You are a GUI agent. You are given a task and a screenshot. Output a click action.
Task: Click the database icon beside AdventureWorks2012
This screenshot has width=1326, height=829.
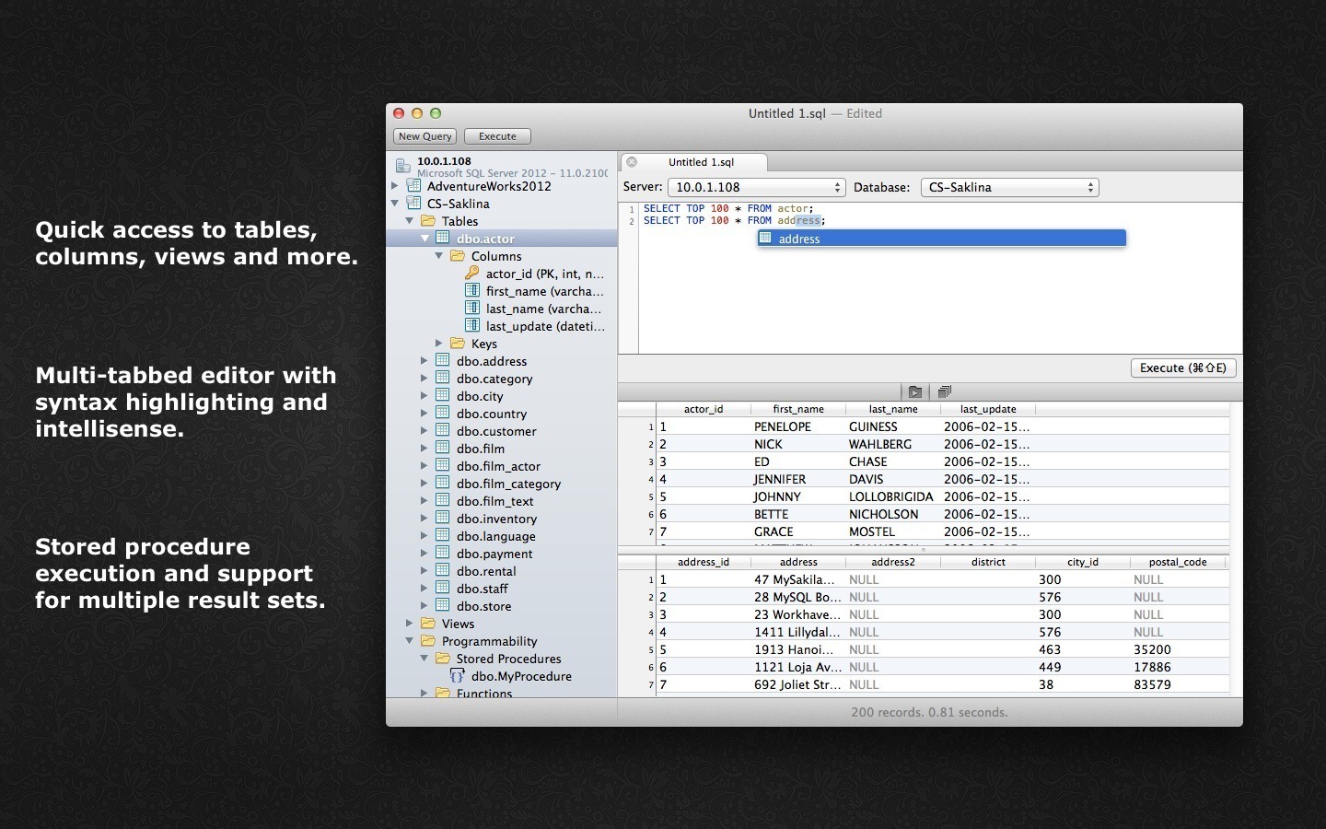pyautogui.click(x=416, y=186)
